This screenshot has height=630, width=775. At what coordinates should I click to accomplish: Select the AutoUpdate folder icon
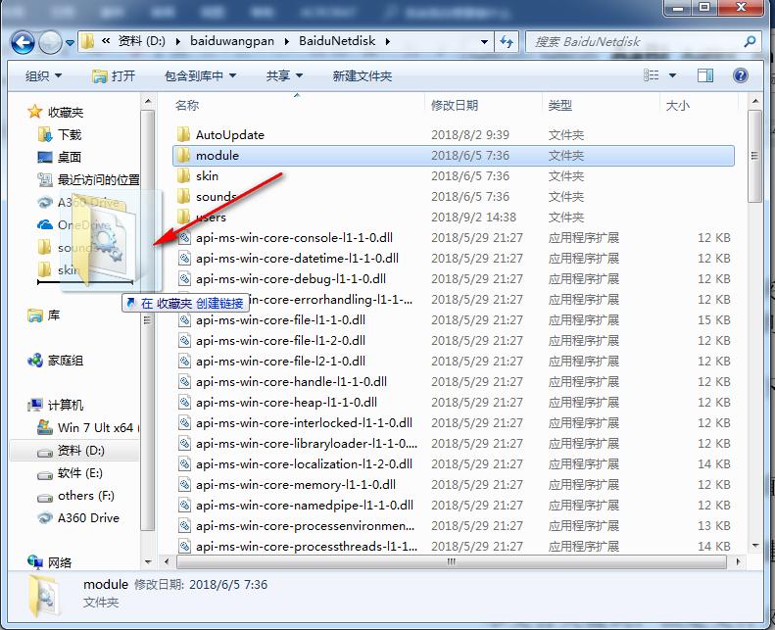pos(183,135)
